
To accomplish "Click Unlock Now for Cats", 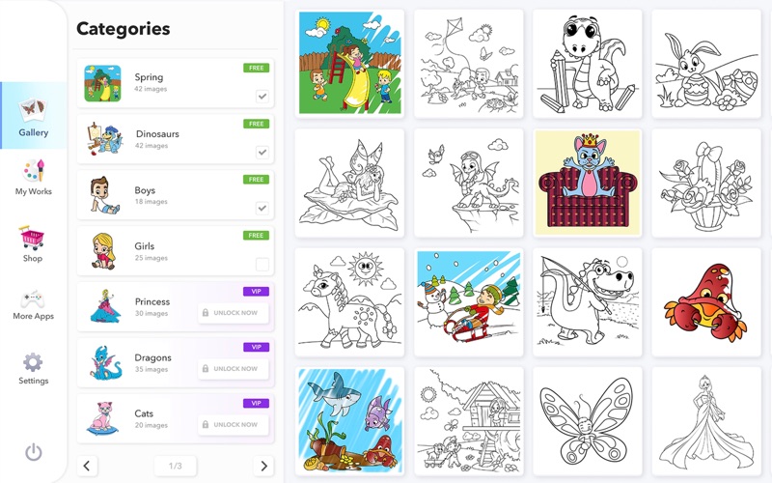I will 234,425.
